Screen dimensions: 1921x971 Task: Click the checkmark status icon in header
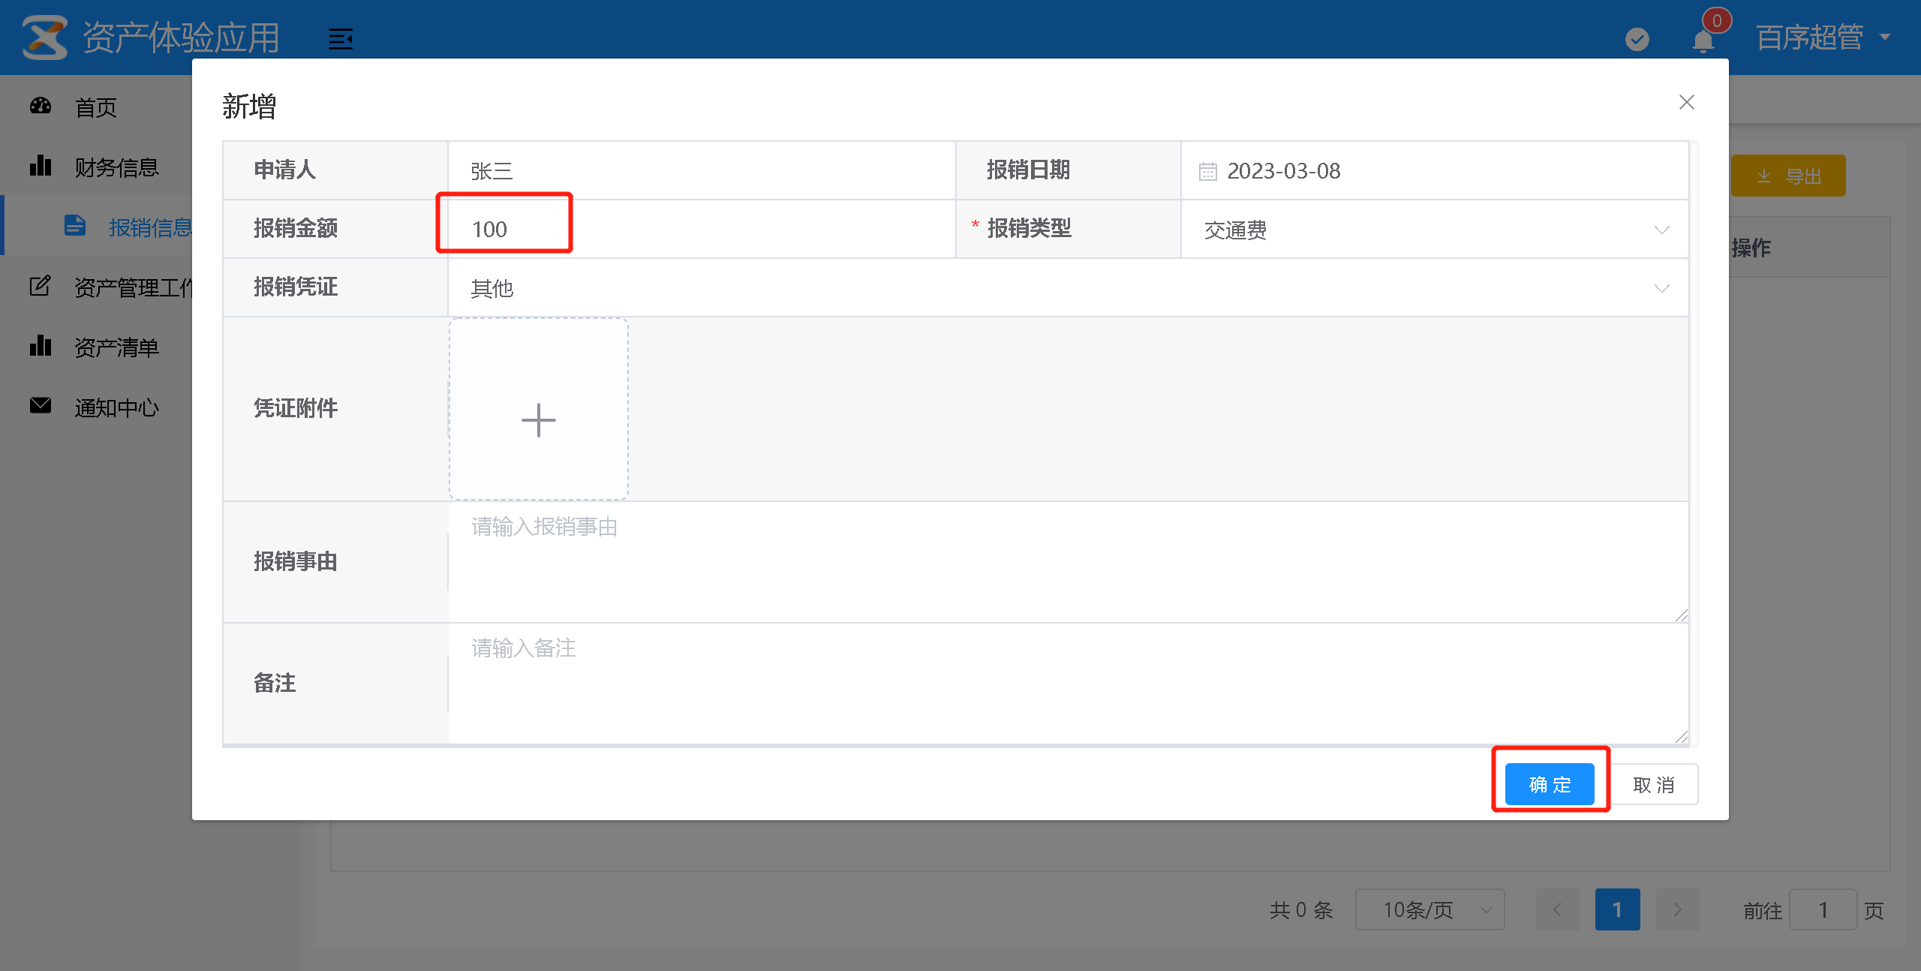tap(1637, 39)
